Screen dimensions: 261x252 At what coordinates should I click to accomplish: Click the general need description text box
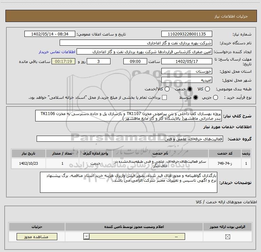128,116
